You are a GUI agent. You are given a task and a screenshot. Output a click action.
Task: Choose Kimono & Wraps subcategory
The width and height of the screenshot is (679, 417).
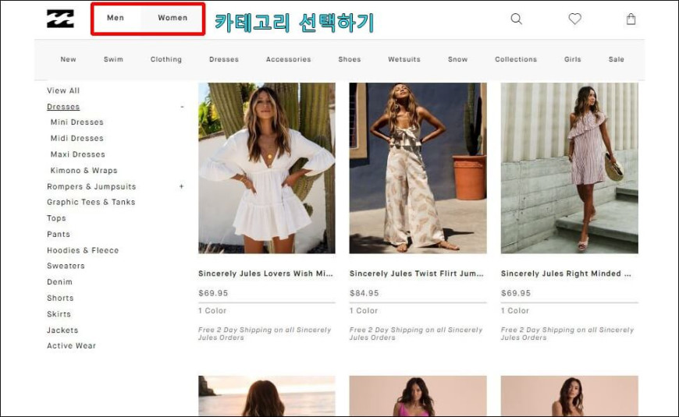pos(84,171)
